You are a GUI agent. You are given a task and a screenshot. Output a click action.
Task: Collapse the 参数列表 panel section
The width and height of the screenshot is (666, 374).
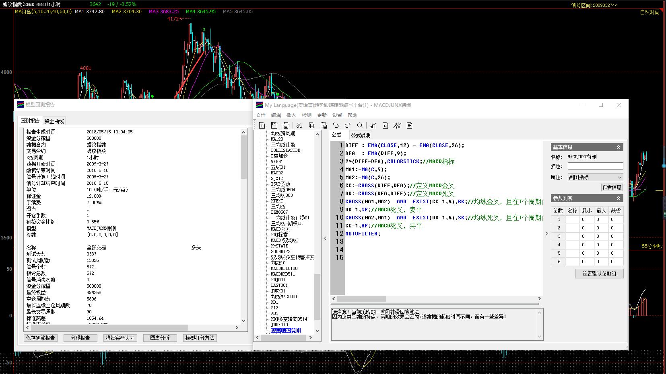coord(619,198)
